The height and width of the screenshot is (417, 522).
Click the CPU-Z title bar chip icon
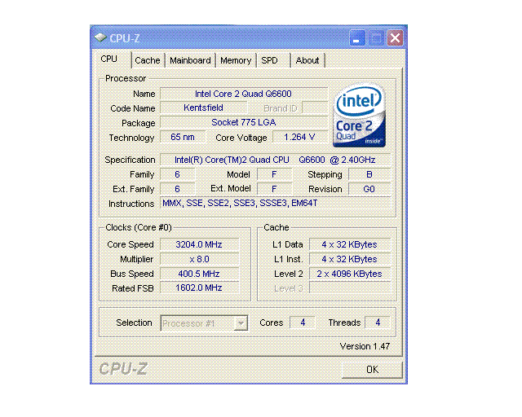coord(100,37)
